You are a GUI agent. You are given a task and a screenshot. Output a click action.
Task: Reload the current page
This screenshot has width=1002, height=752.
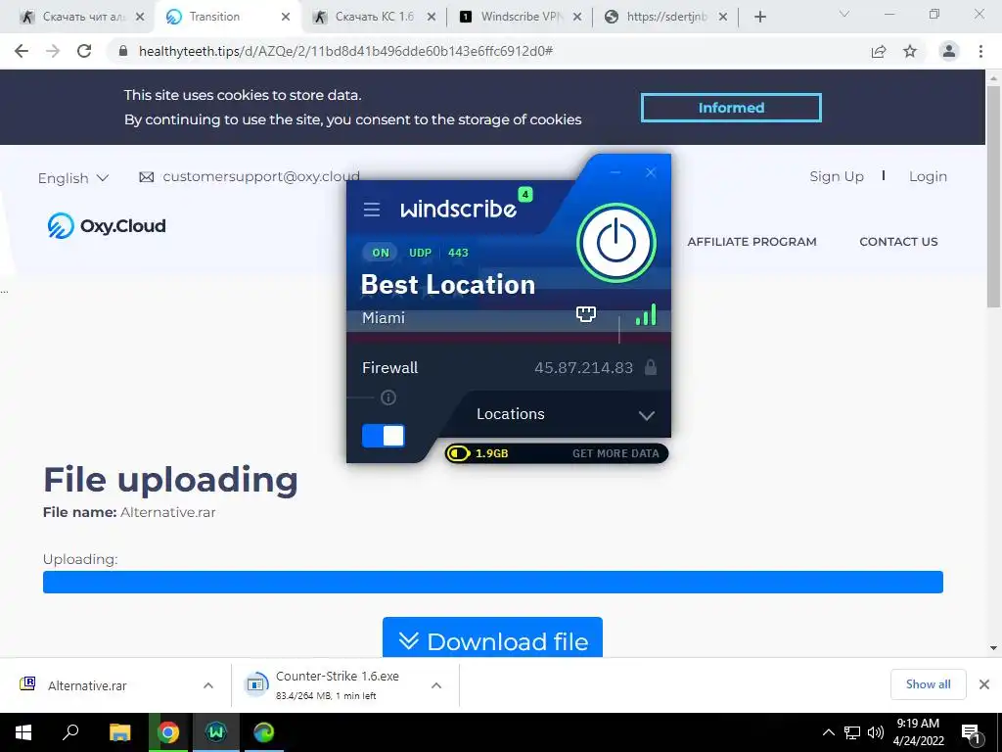coord(84,51)
